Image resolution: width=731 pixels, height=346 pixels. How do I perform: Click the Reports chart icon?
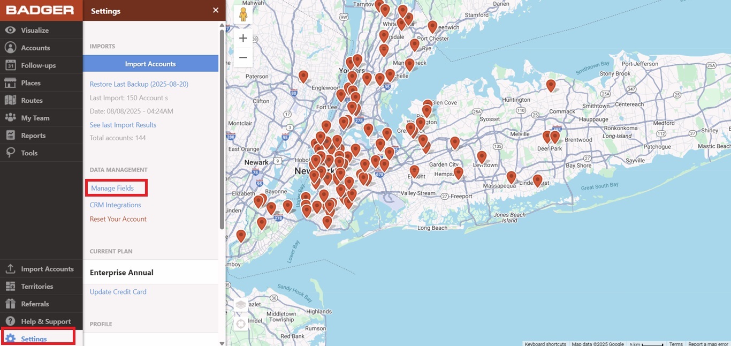(10, 136)
